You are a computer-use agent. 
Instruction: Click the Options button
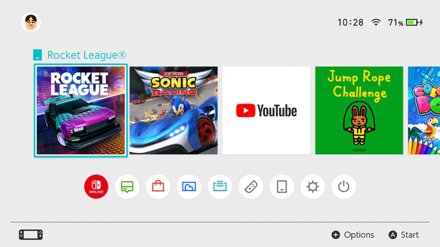tap(352, 235)
